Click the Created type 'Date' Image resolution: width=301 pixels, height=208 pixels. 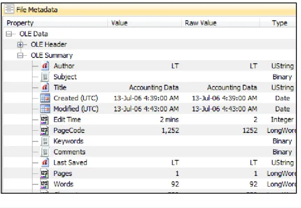(282, 98)
